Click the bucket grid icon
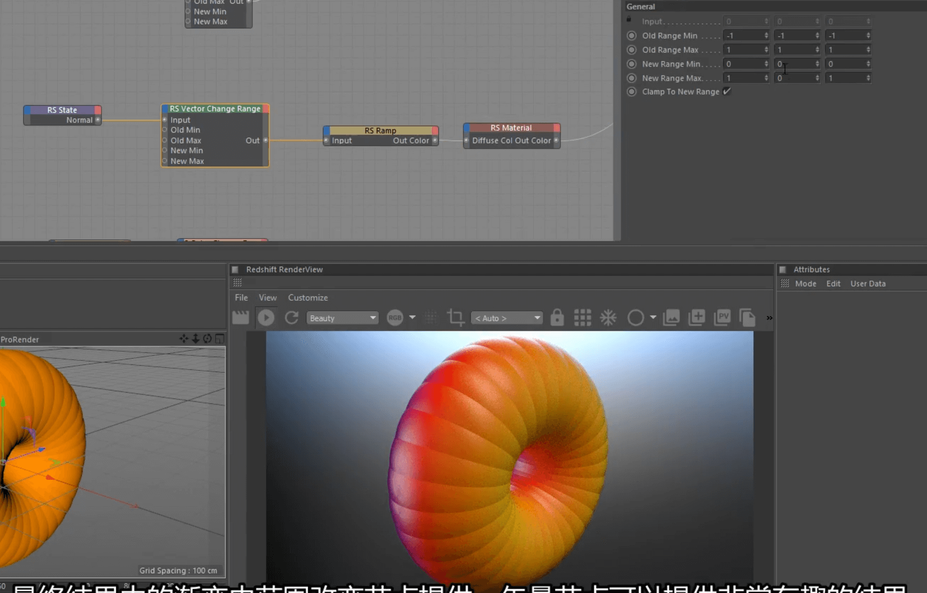 pyautogui.click(x=582, y=318)
